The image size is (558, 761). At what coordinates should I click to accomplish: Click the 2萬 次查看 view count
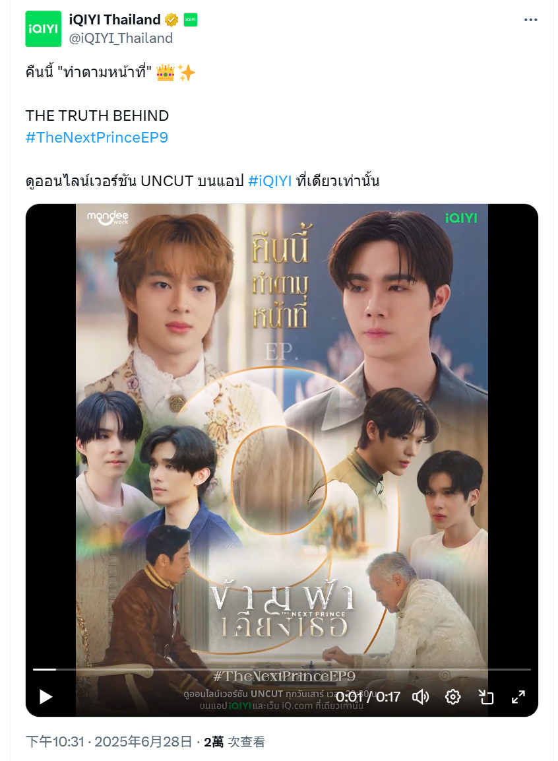pos(234,742)
